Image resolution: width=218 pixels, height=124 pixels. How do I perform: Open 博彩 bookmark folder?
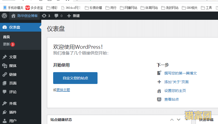pyautogui.click(x=52, y=8)
